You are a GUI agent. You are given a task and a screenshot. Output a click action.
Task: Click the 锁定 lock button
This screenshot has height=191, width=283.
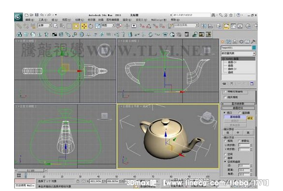[250, 118]
